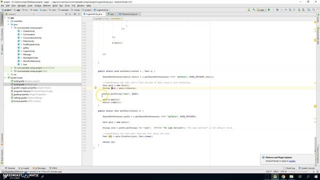Select MyAdapterChats class in tree
Viewport: 320px width, 180px height.
[30, 58]
